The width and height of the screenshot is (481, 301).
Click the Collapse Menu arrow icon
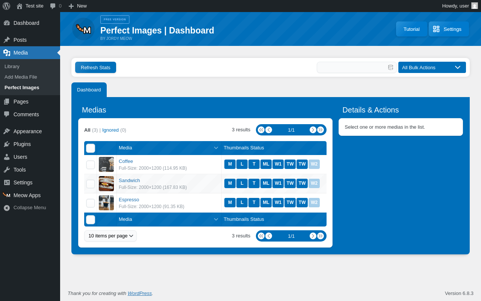(x=7, y=208)
